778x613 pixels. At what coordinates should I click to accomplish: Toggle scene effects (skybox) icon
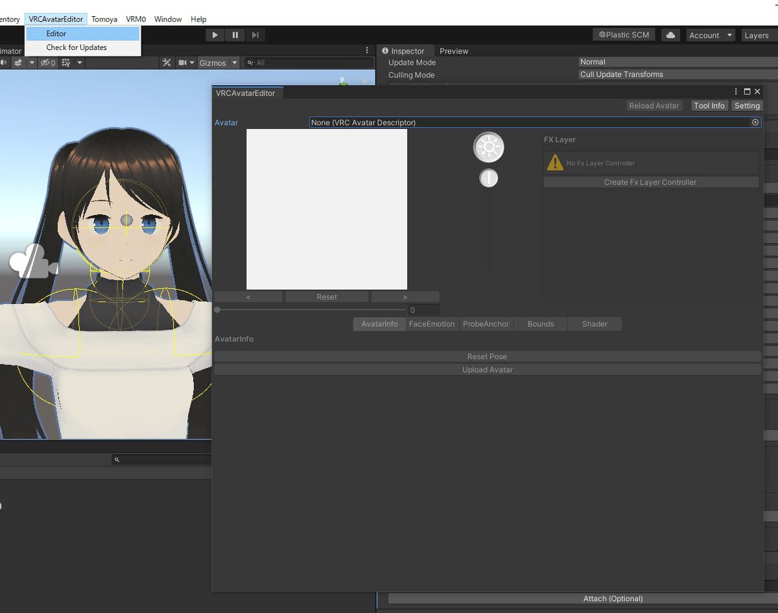(18, 63)
